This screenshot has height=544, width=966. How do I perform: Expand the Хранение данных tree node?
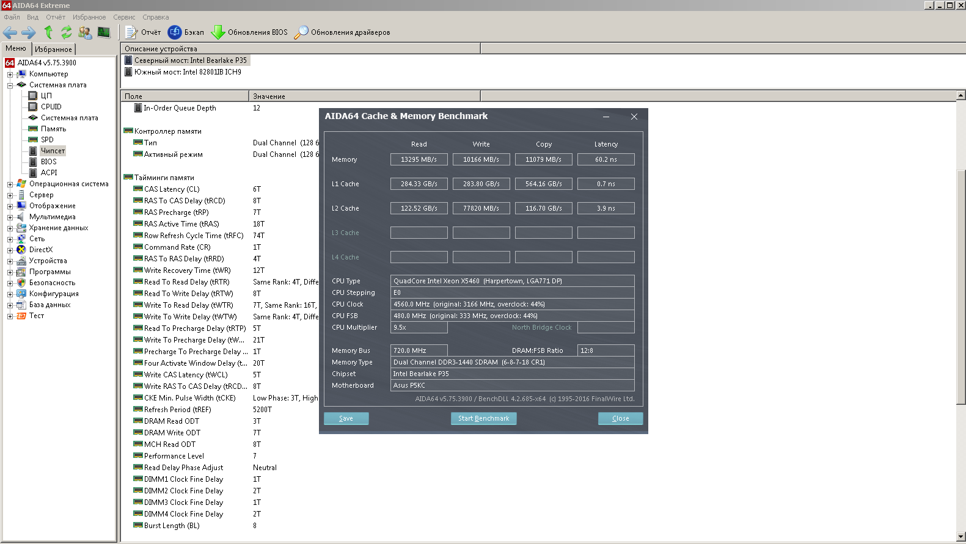pos(10,228)
